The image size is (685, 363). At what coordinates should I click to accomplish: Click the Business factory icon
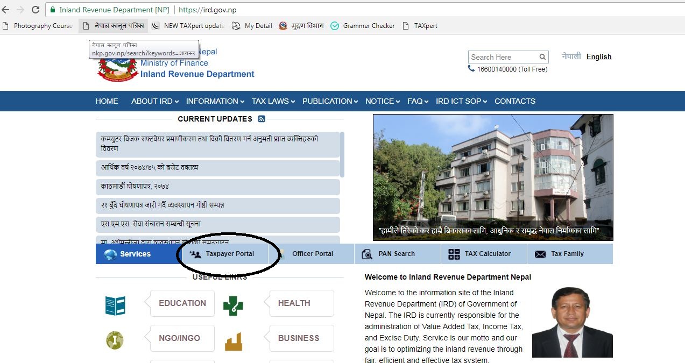coord(234,341)
